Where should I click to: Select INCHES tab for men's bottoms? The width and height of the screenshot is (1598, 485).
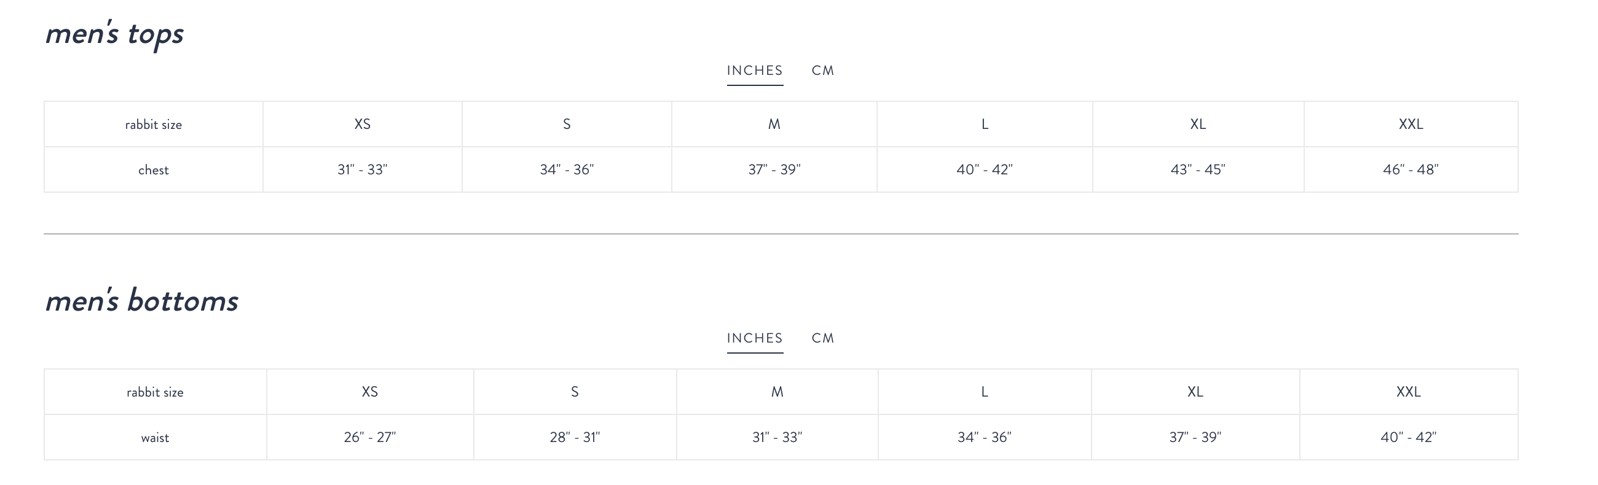point(754,338)
